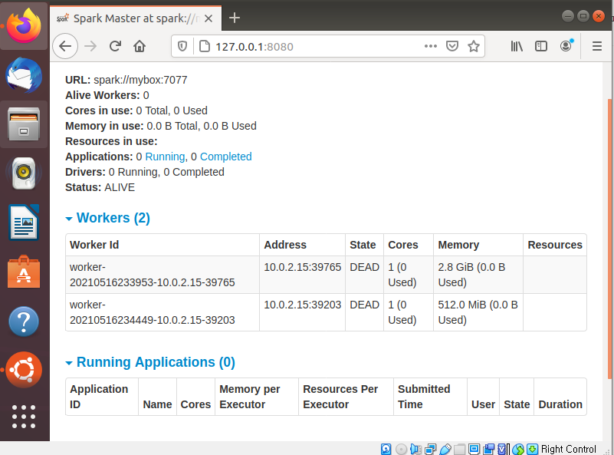Click VirtualBox USB status icon
This screenshot has height=455, width=614.
tap(445, 449)
